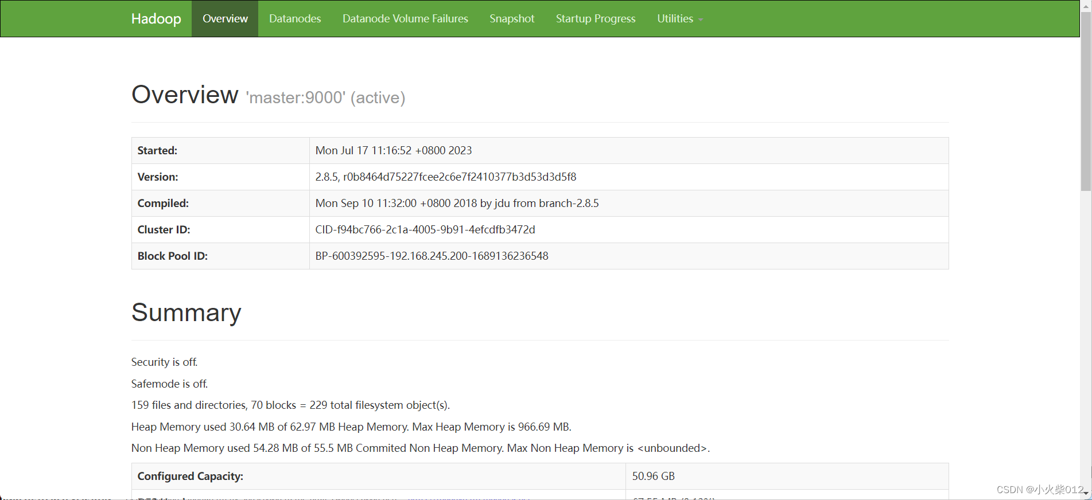The width and height of the screenshot is (1092, 500).
Task: Select the Version value 2.8.5 hash
Action: (x=446, y=177)
